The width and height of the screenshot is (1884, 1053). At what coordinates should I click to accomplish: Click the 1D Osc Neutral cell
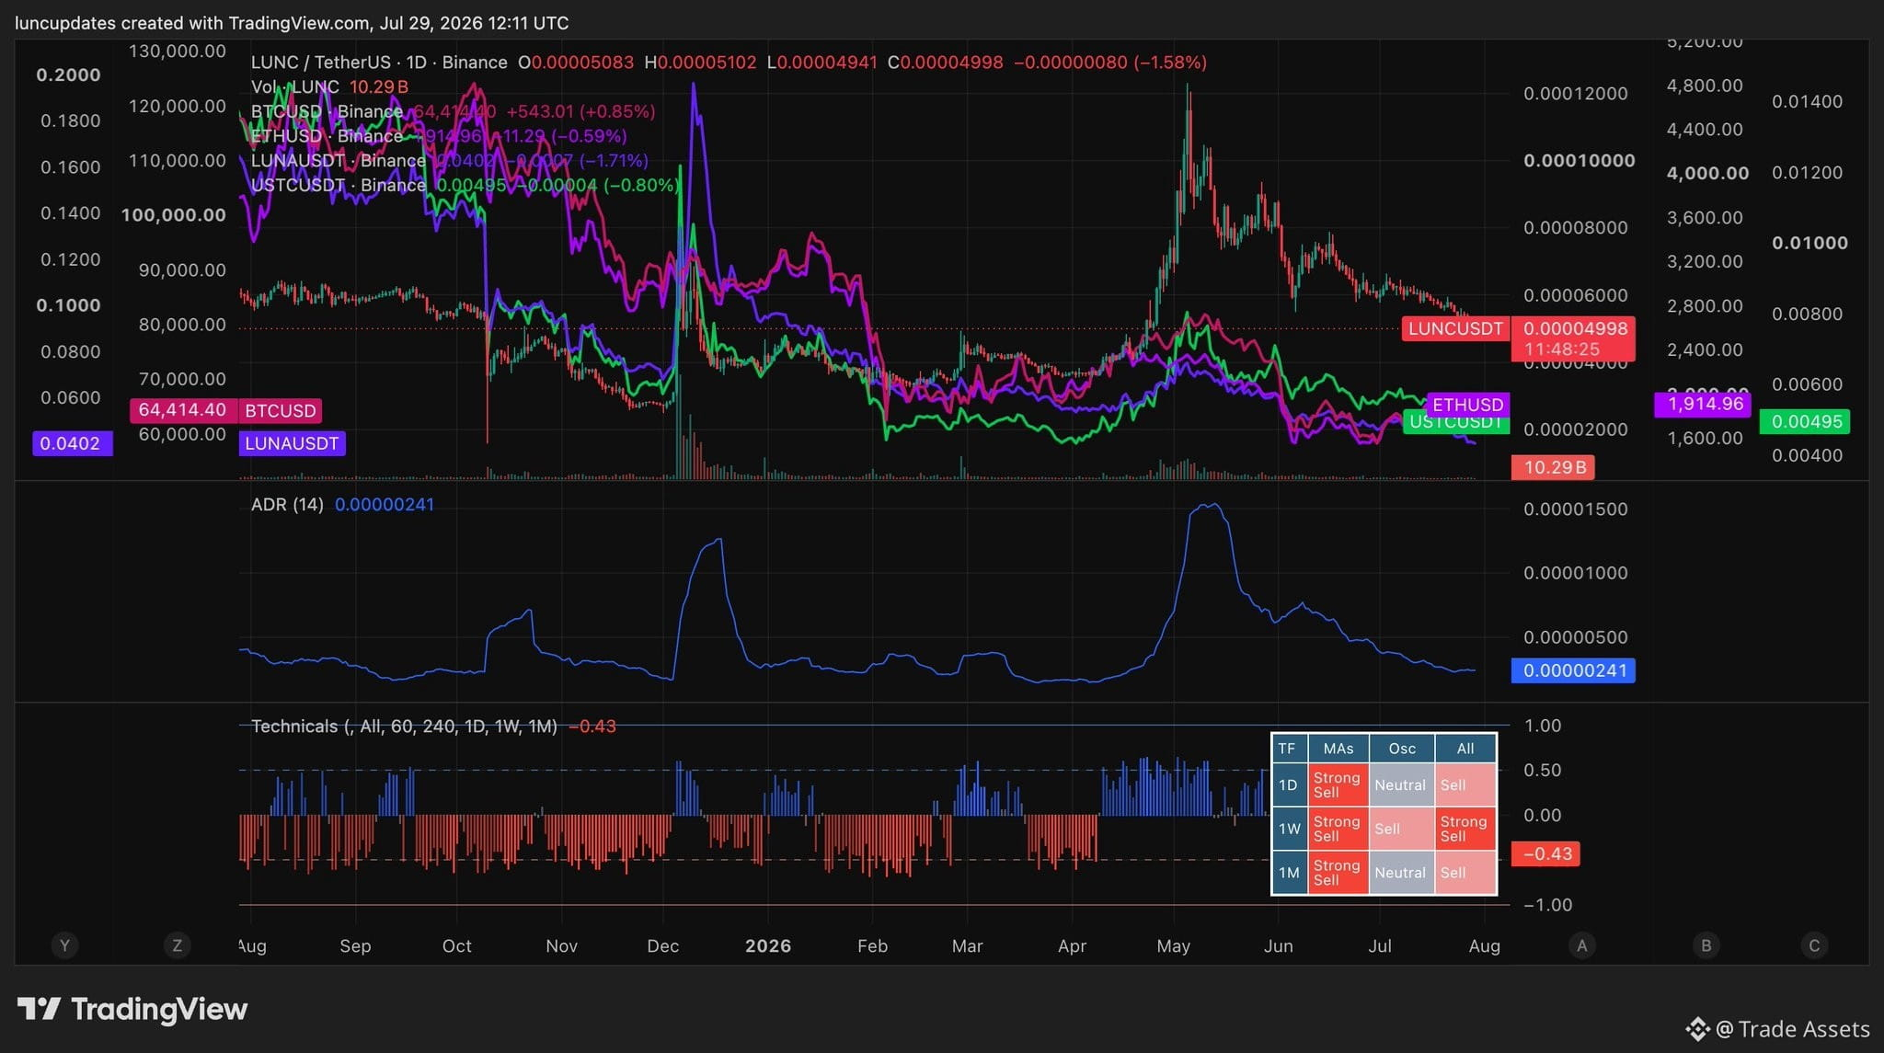(x=1402, y=785)
